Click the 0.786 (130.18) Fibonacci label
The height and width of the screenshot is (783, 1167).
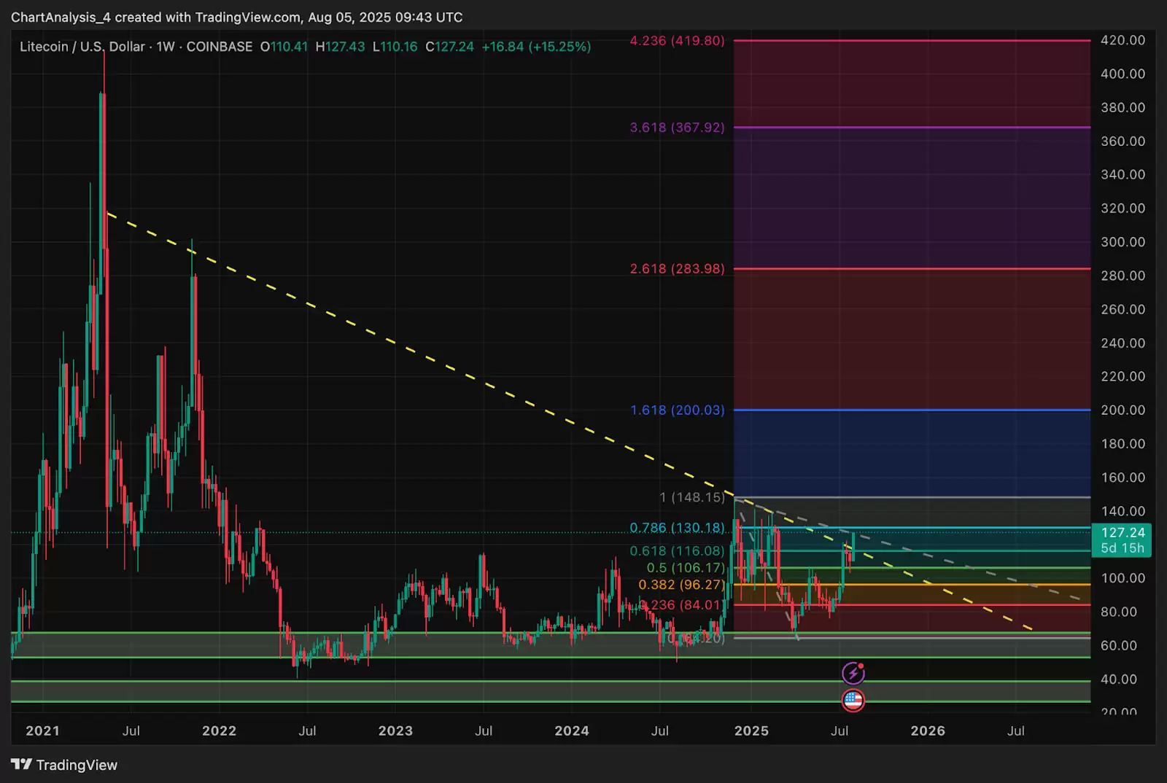pos(677,528)
